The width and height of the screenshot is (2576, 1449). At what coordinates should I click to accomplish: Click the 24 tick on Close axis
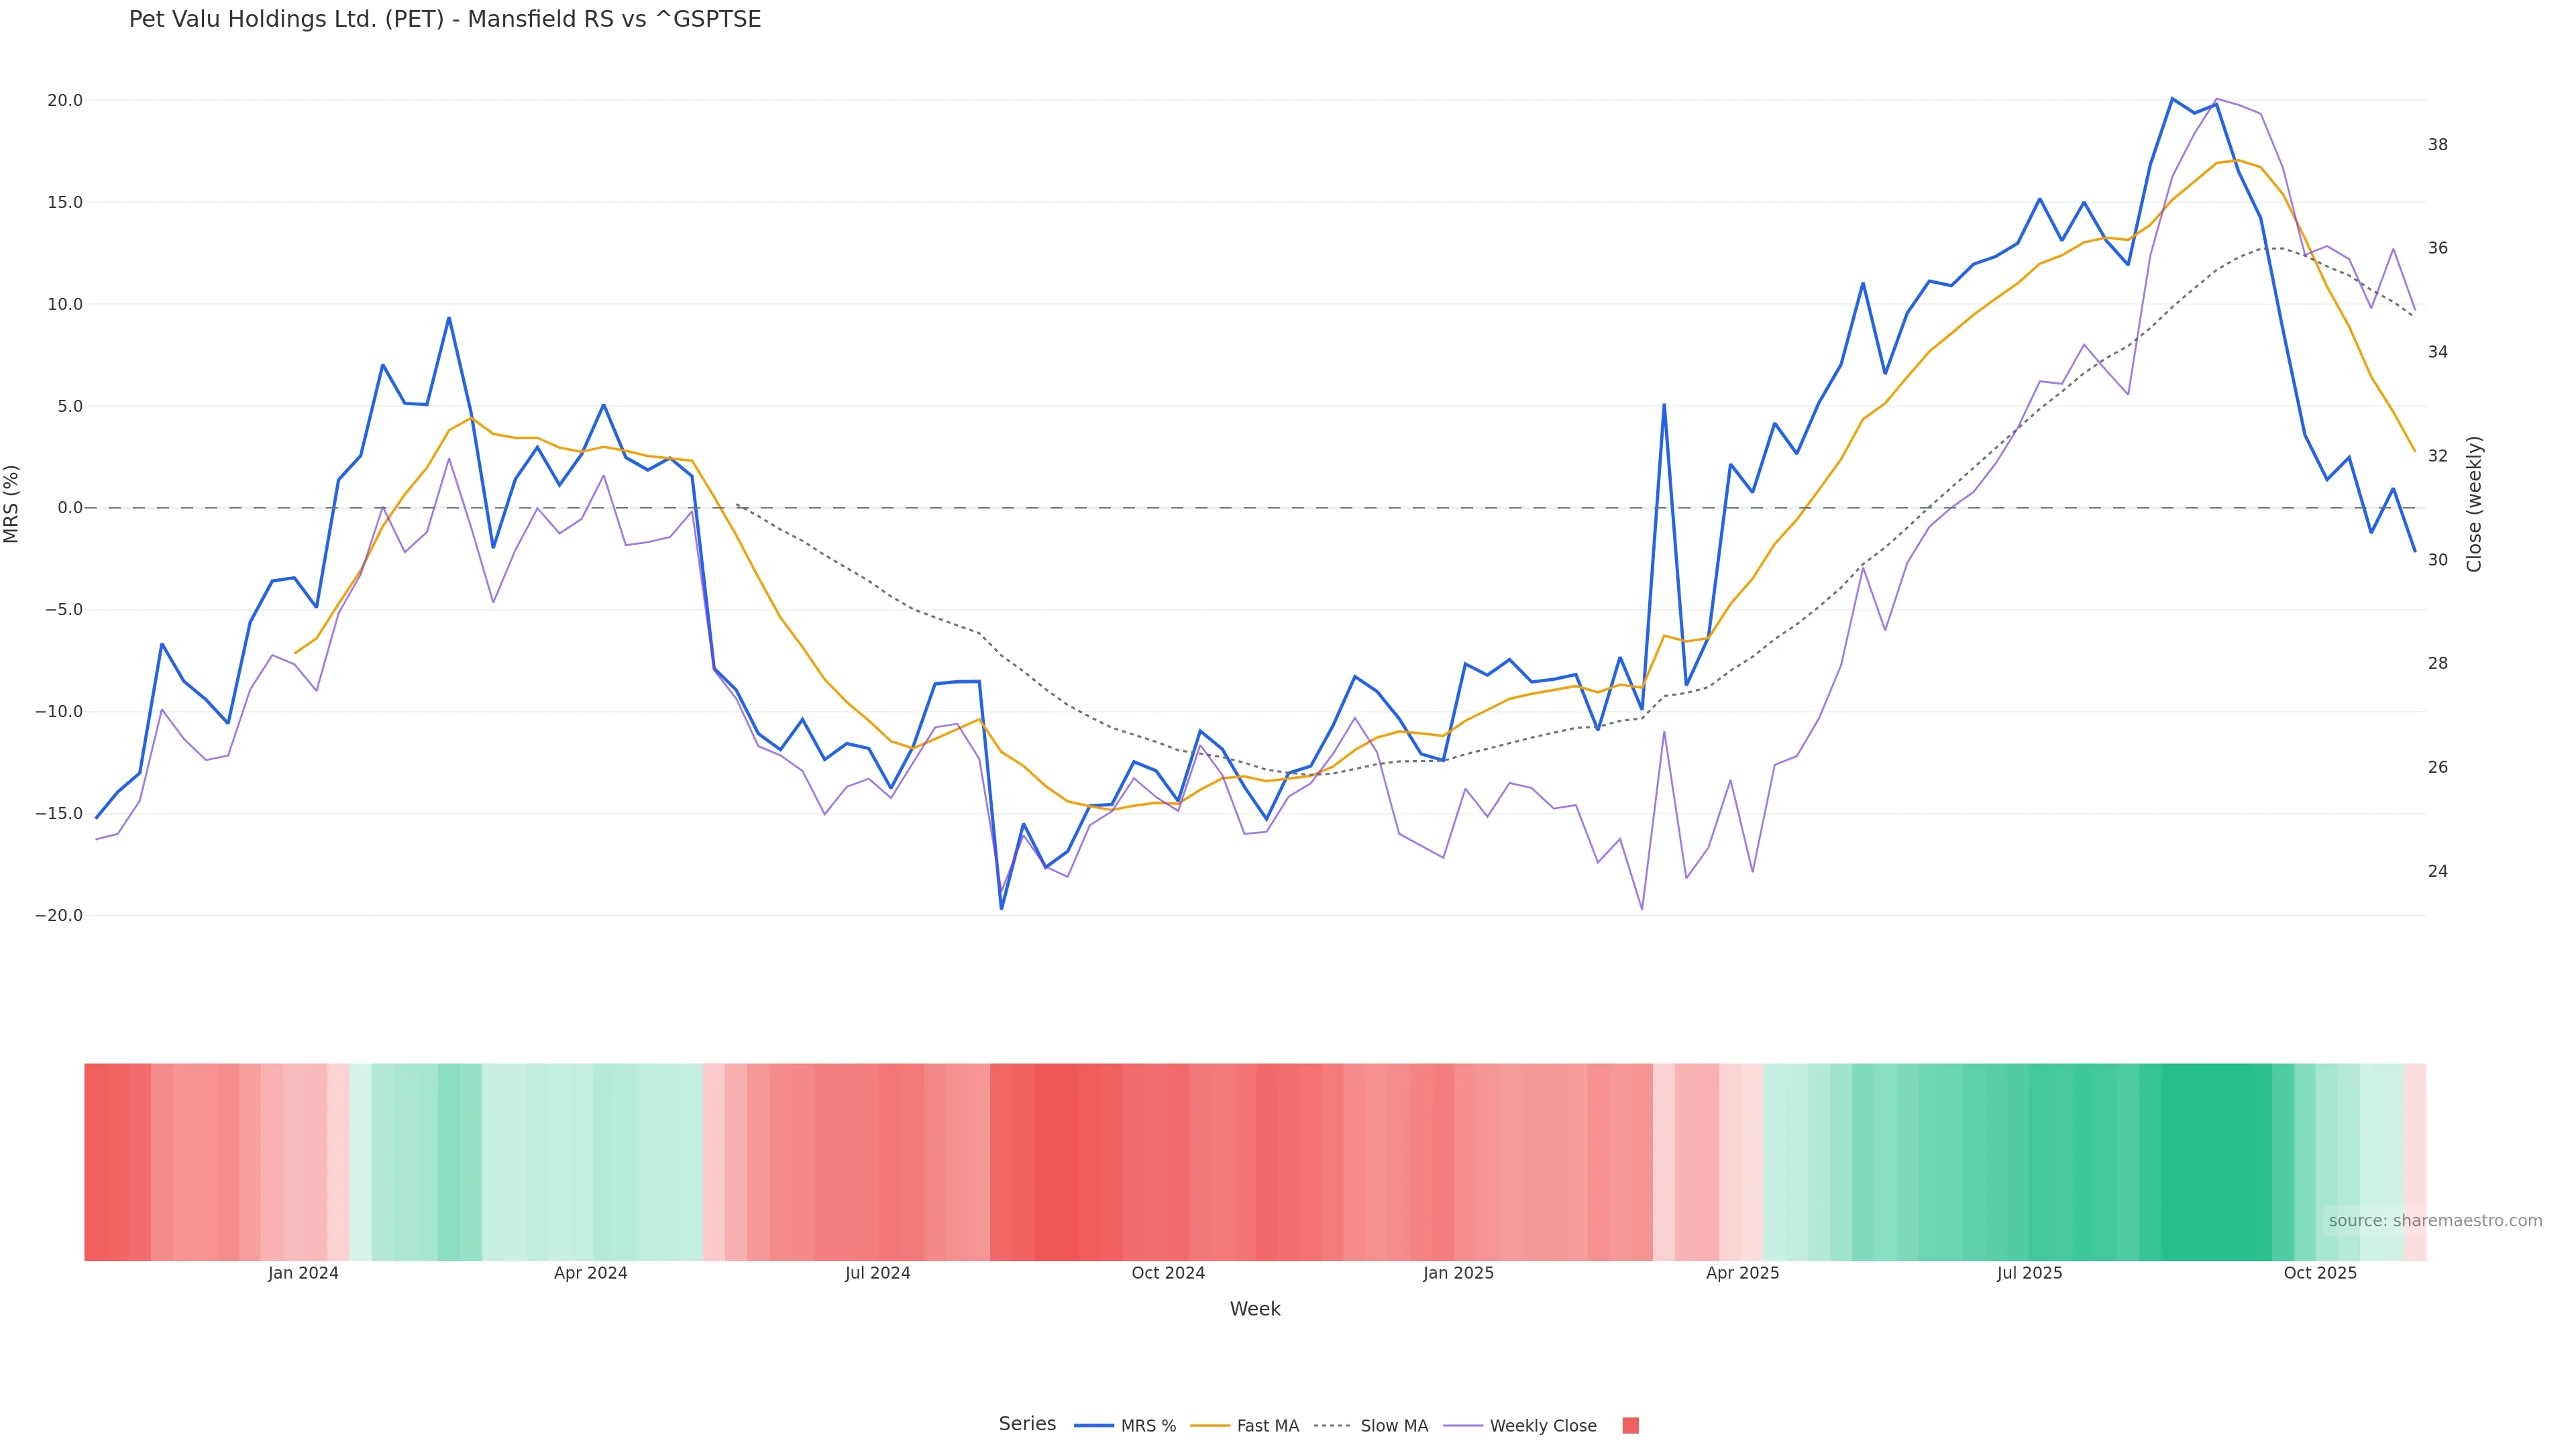(2438, 872)
